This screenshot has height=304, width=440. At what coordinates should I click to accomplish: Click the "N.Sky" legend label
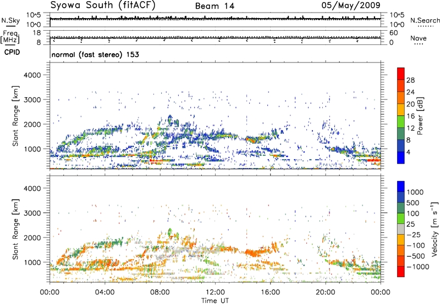[x=10, y=20]
